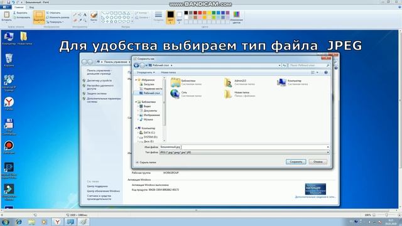Image resolution: width=402 pixels, height=226 pixels.
Task: Open the Windows Start menu
Action: pyautogui.click(x=6, y=222)
